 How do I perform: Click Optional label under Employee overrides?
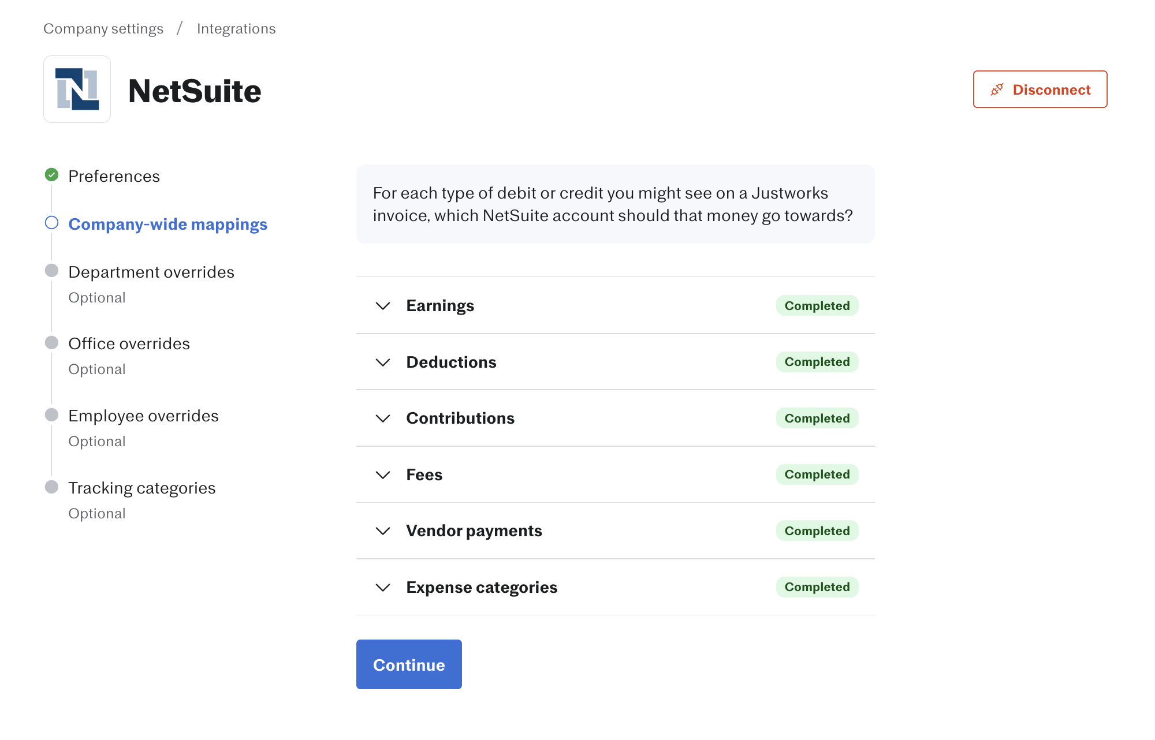tap(96, 442)
